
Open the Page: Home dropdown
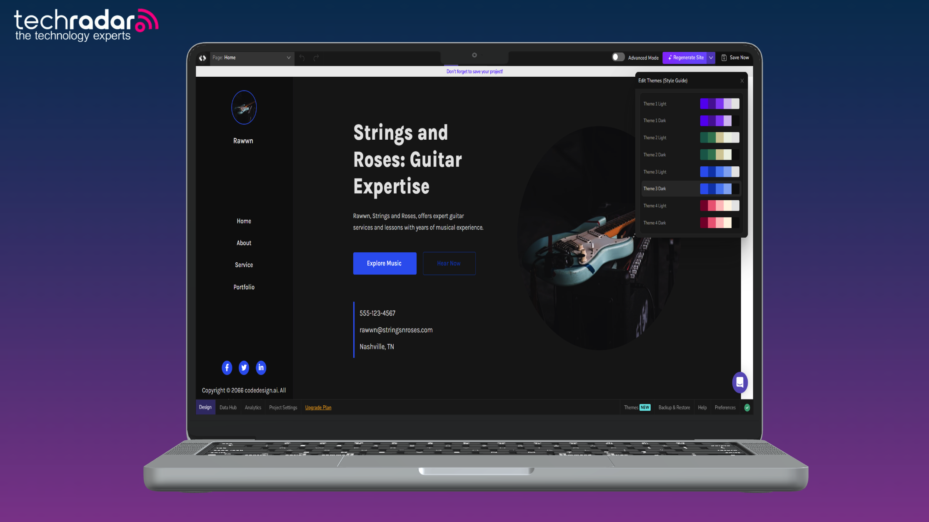click(x=287, y=58)
